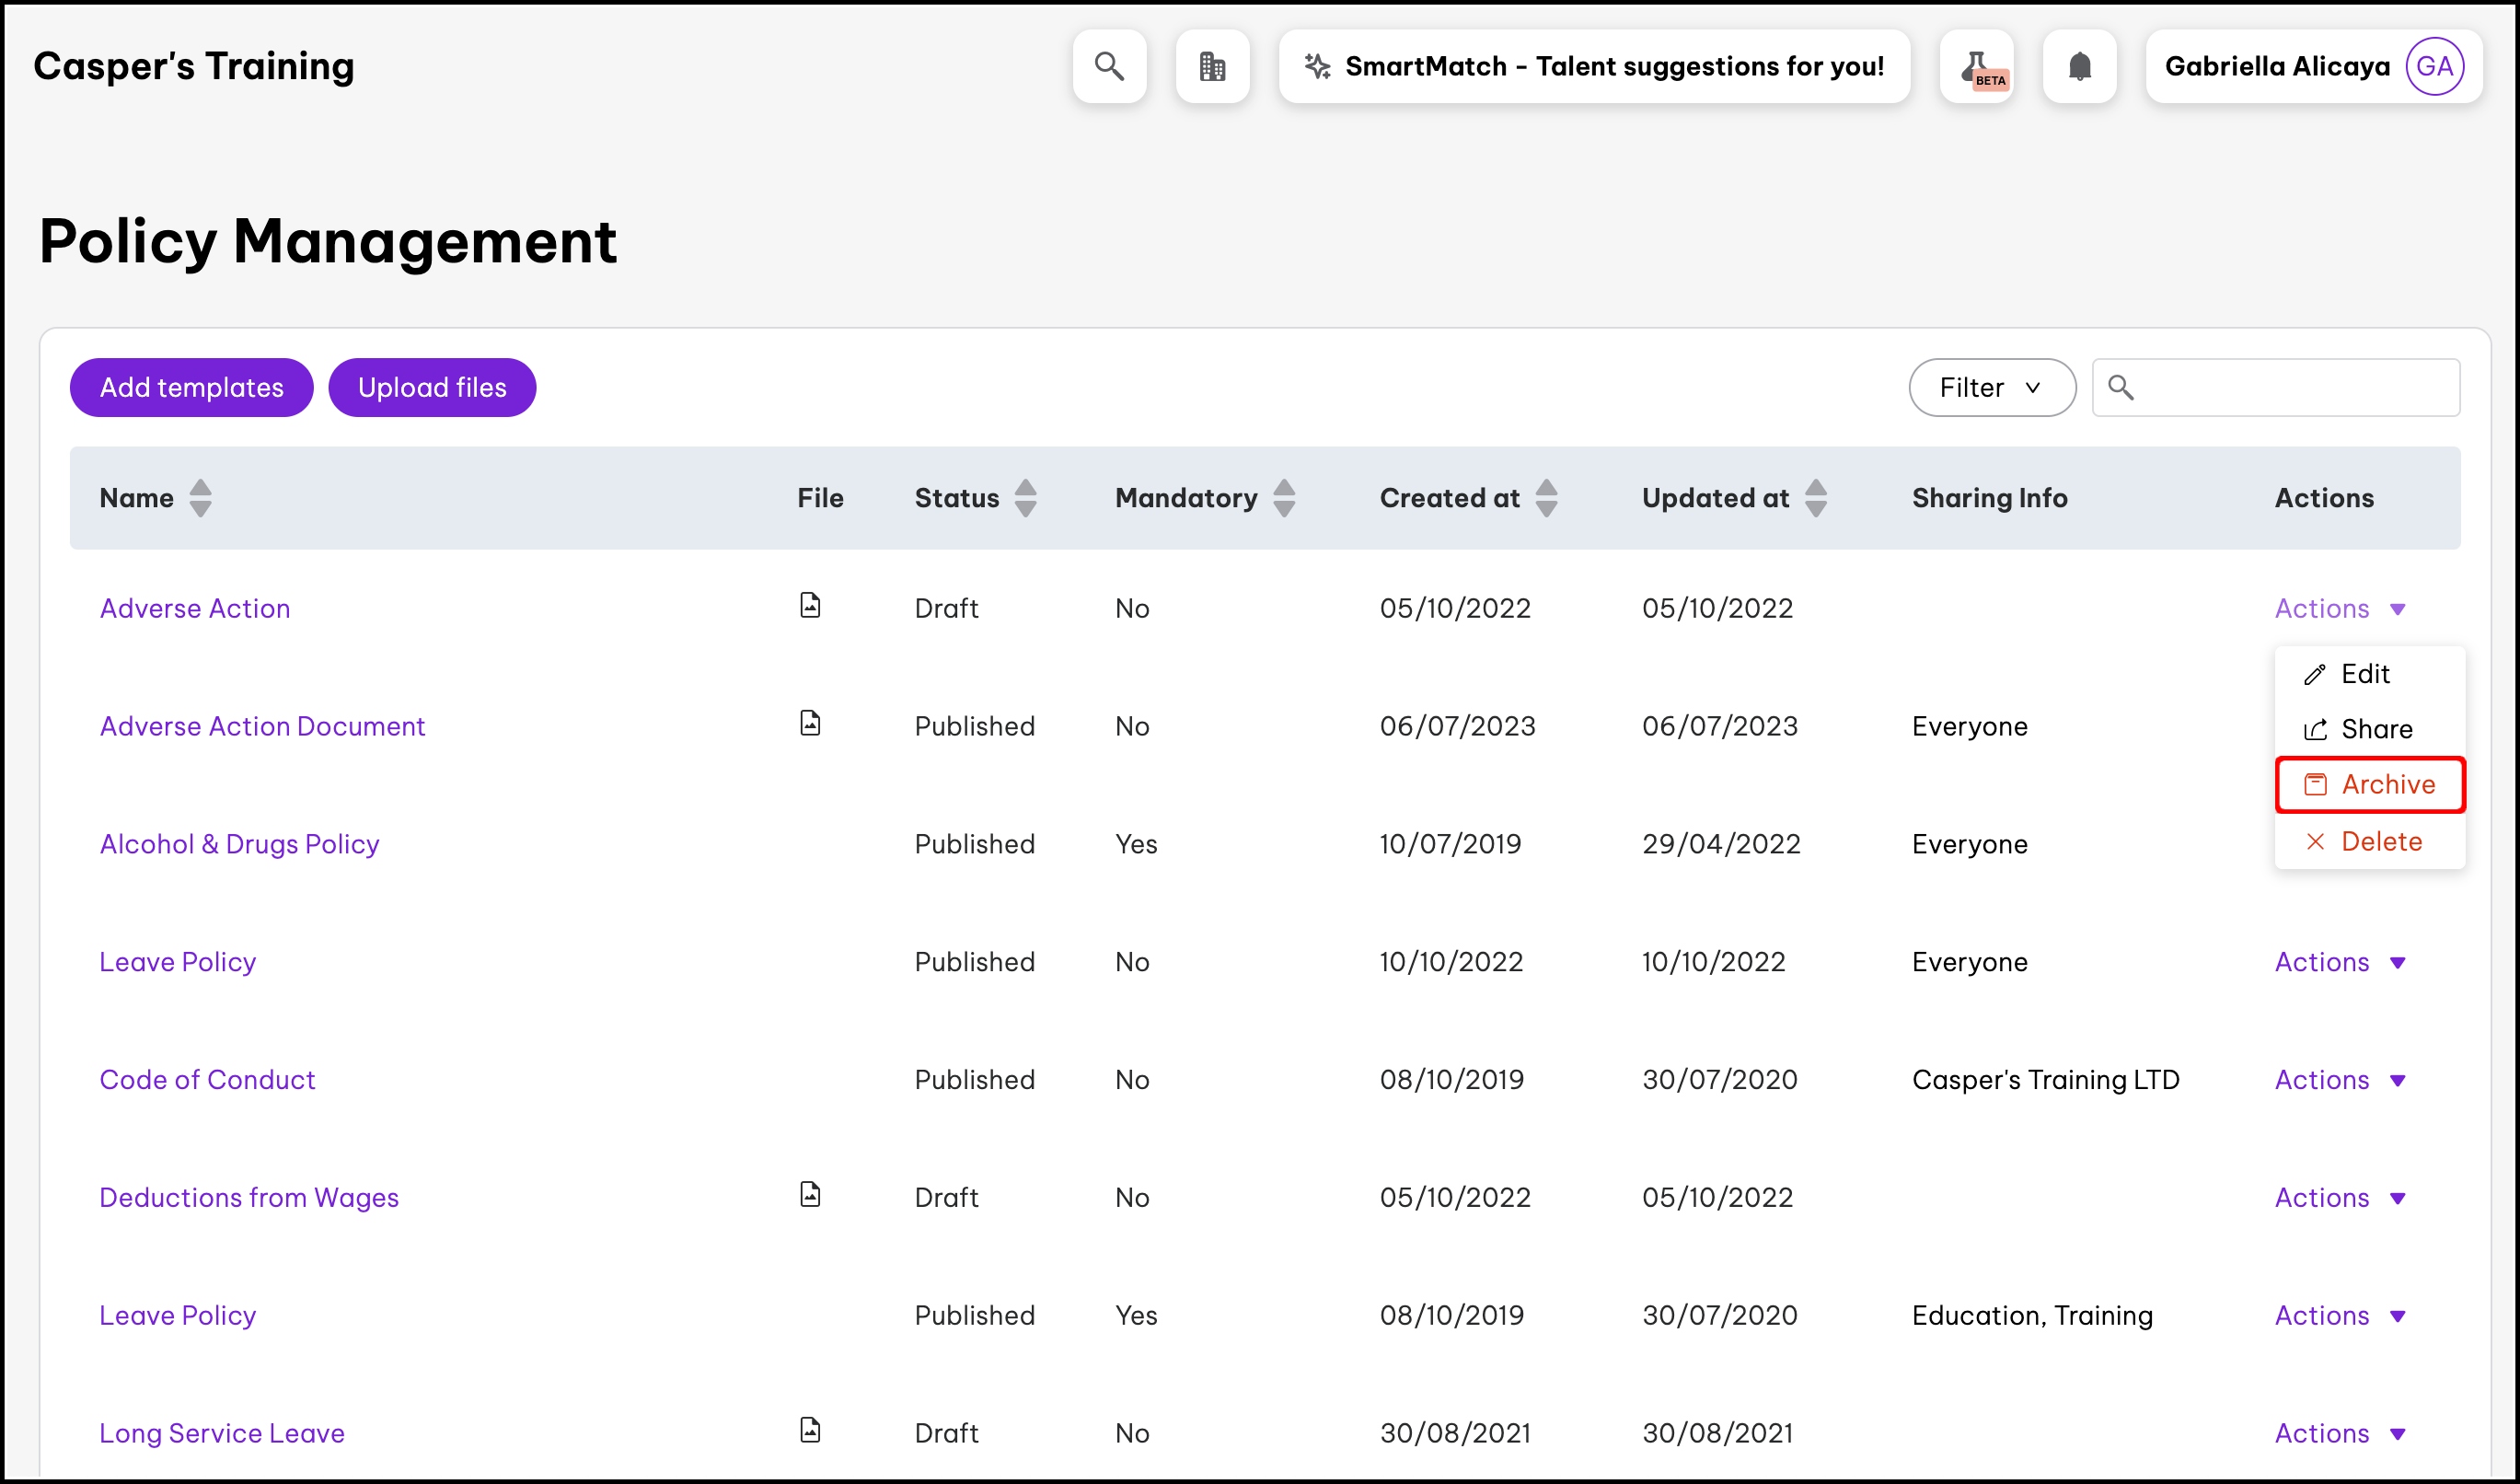
Task: Choose Archive from the actions menu
Action: [x=2369, y=785]
